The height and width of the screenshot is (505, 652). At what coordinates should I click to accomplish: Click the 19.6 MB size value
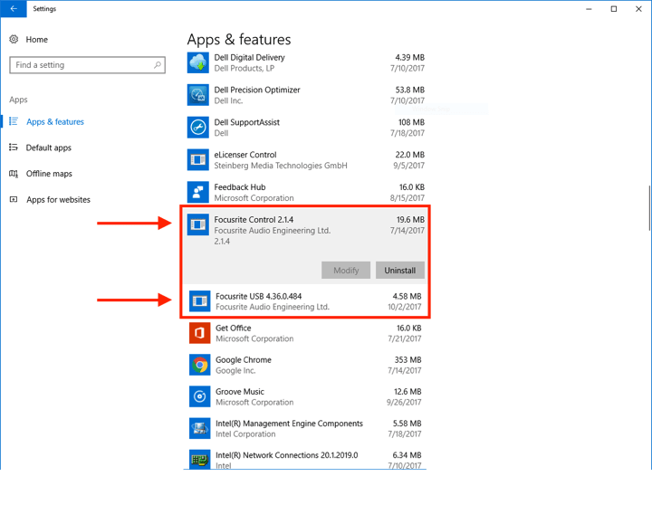tap(410, 219)
